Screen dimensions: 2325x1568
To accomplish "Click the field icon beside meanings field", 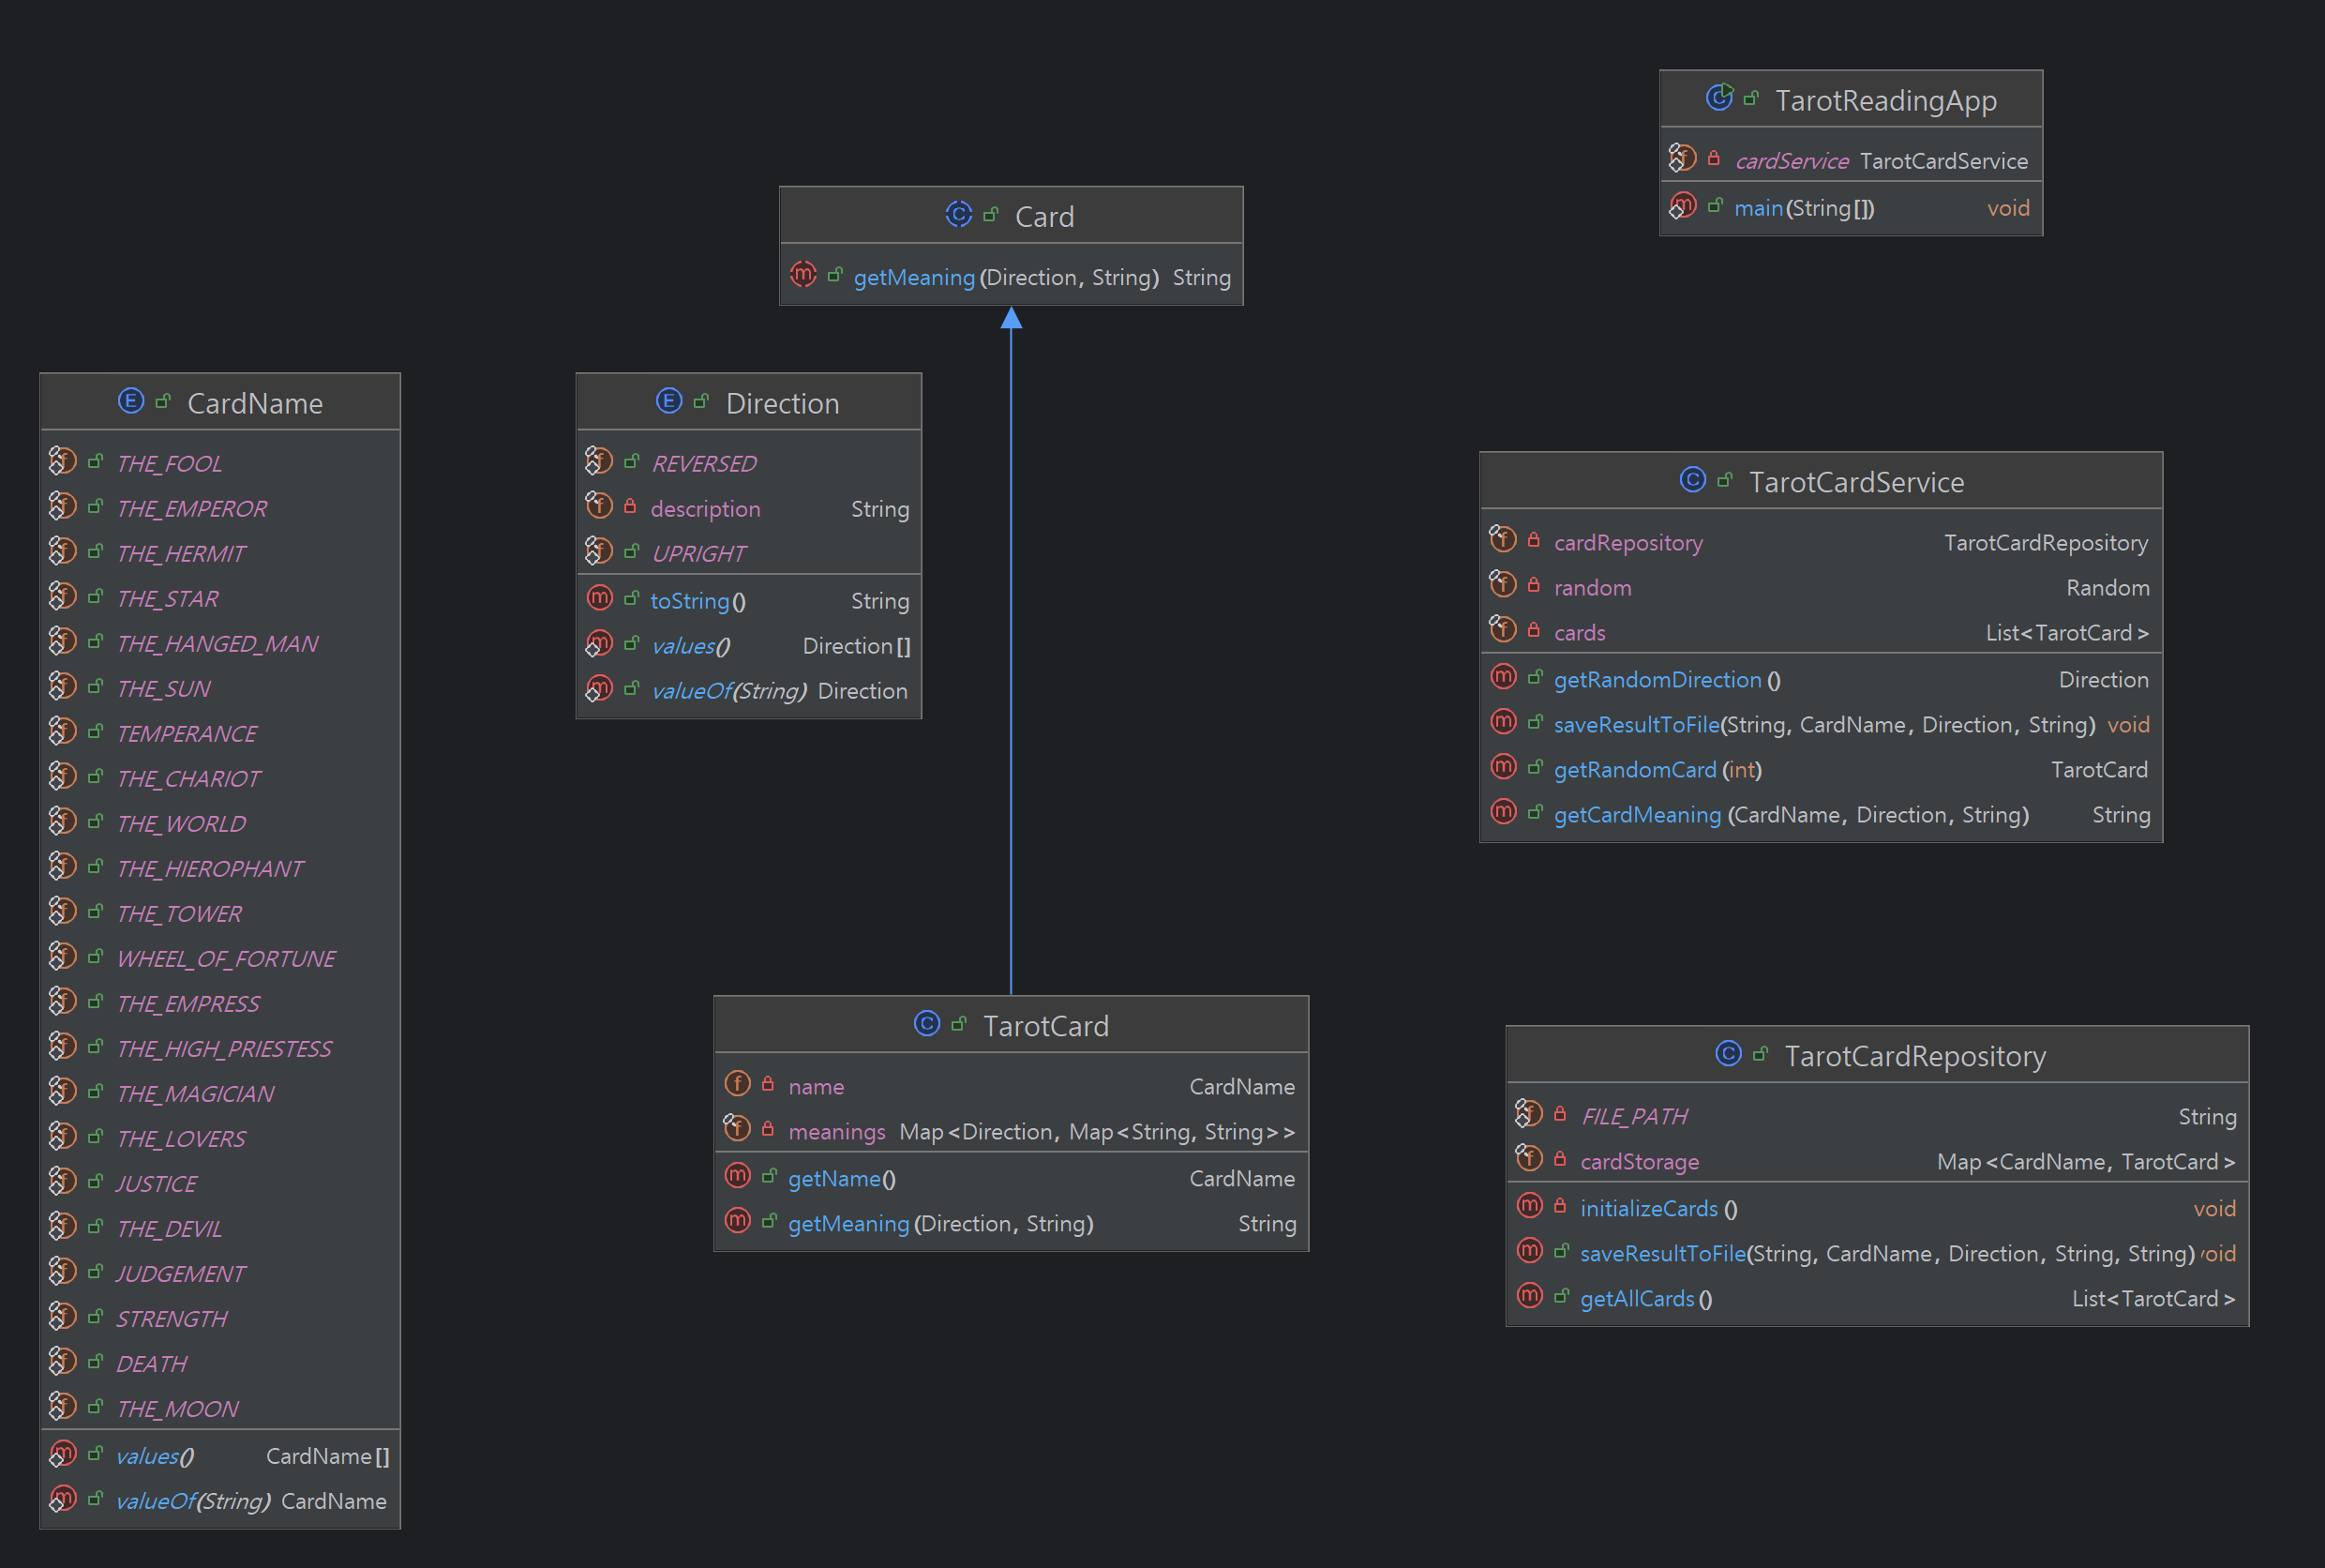I will (737, 1129).
